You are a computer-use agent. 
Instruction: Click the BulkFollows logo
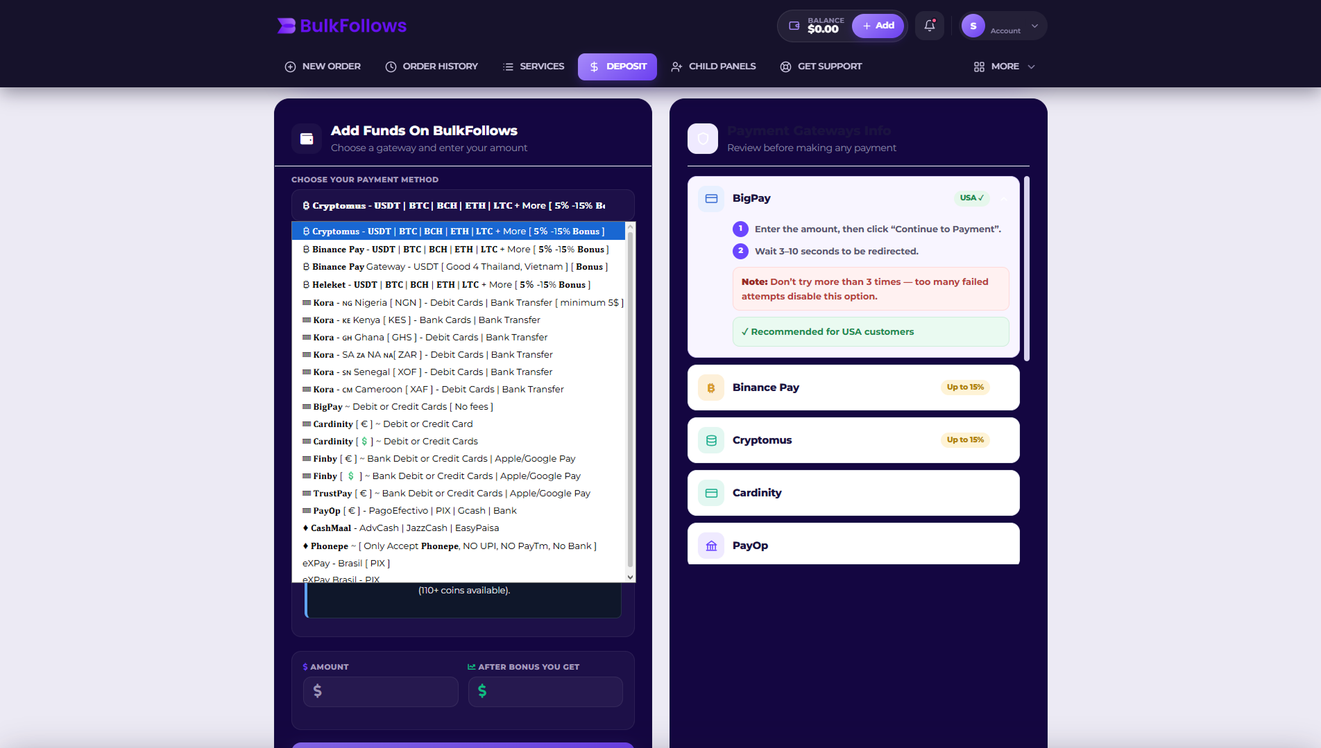(x=342, y=26)
